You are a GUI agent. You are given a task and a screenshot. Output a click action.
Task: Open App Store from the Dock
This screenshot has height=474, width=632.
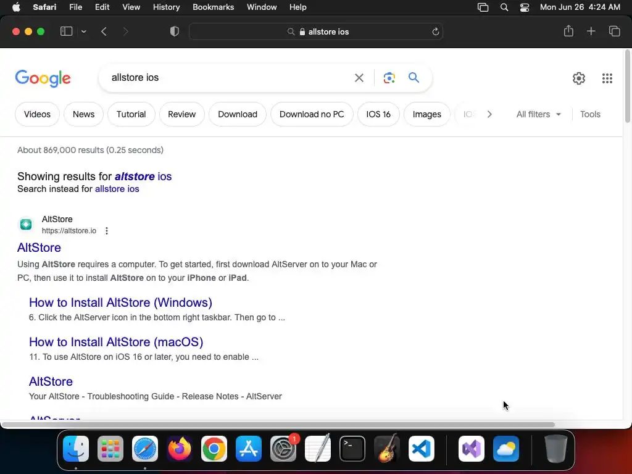[249, 448]
